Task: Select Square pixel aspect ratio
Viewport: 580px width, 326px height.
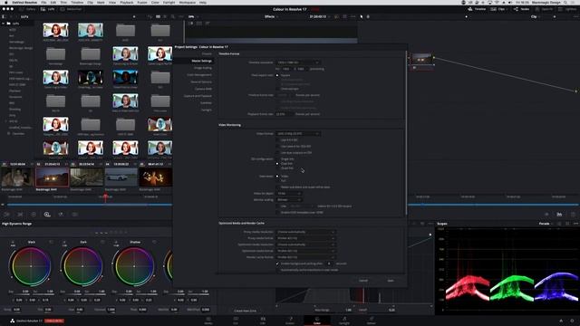Action: [x=277, y=75]
